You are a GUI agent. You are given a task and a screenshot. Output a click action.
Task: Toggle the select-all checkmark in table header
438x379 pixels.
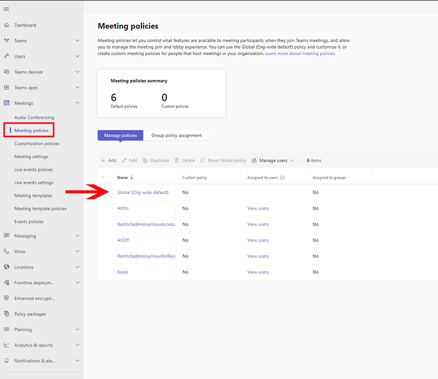tap(103, 178)
